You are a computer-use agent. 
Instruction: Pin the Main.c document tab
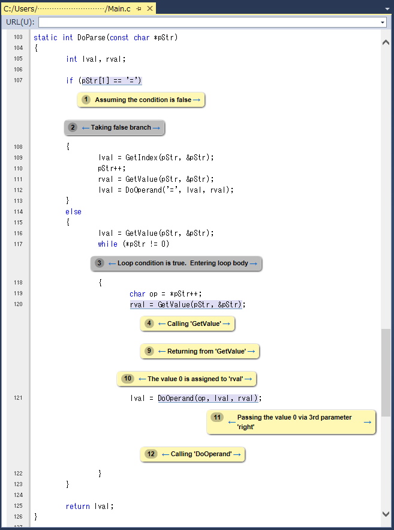tap(139, 8)
